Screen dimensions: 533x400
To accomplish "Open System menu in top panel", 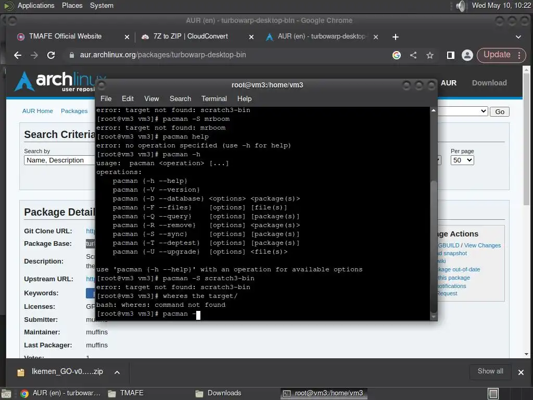I will (101, 5).
